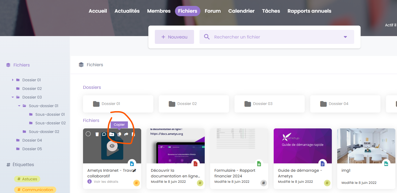Click the Nouveau button
The image size is (397, 193).
[174, 37]
